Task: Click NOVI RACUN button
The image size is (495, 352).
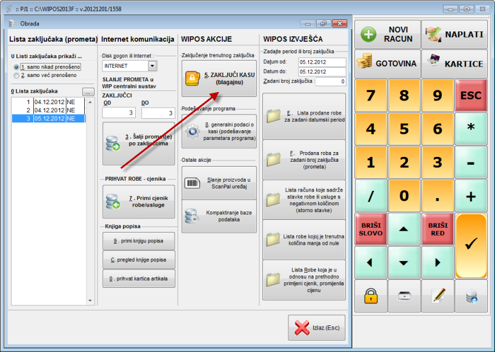Action: pos(388,33)
